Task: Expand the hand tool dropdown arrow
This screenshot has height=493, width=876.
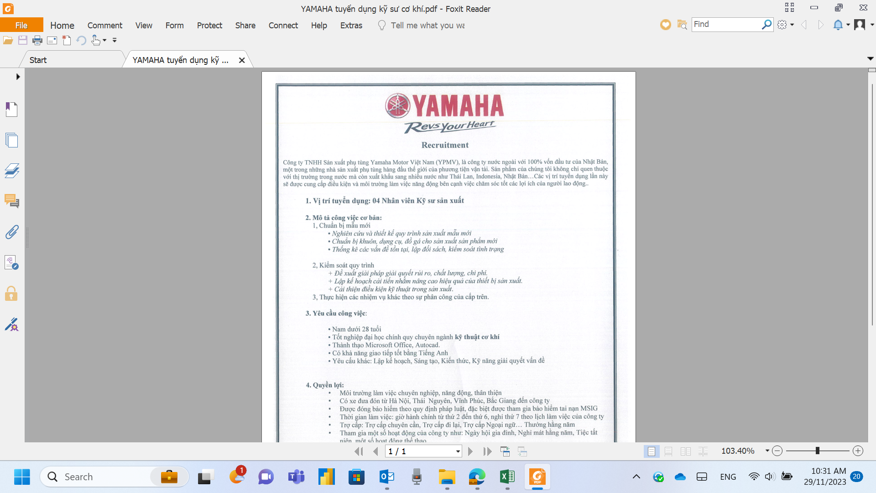Action: pyautogui.click(x=104, y=40)
